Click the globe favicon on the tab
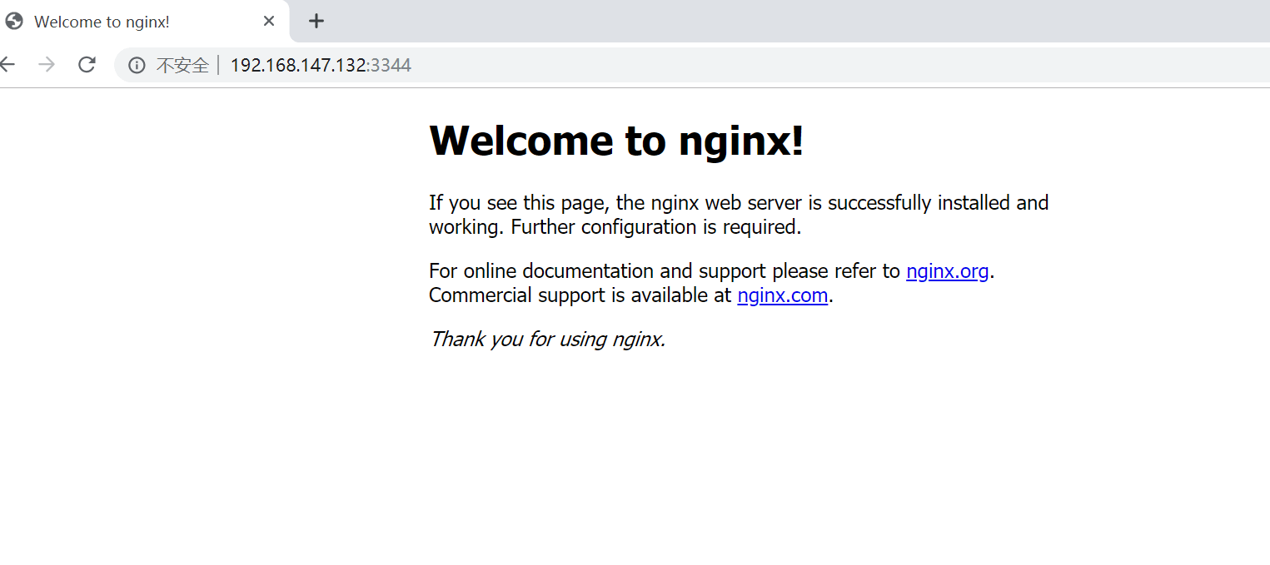The height and width of the screenshot is (565, 1270). pos(14,22)
